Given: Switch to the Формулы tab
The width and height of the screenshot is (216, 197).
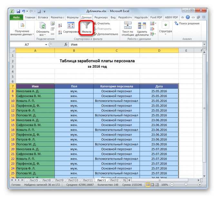Looking at the screenshot, I should pyautogui.click(x=73, y=17).
